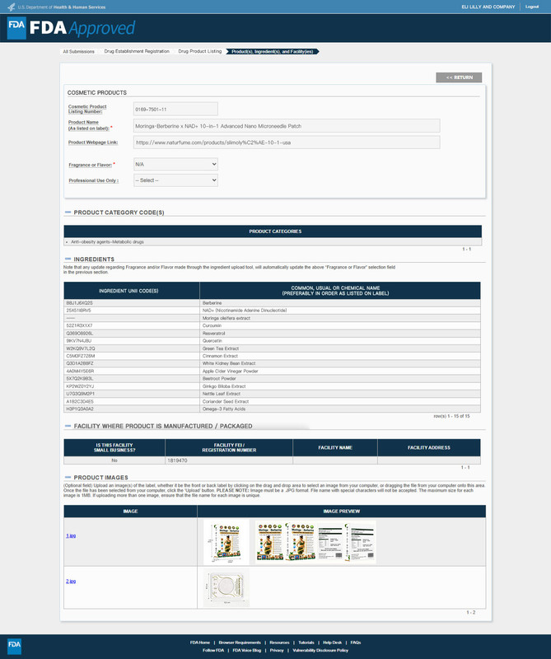
Task: Open FDA Voice Blog footer link
Action: click(x=247, y=650)
